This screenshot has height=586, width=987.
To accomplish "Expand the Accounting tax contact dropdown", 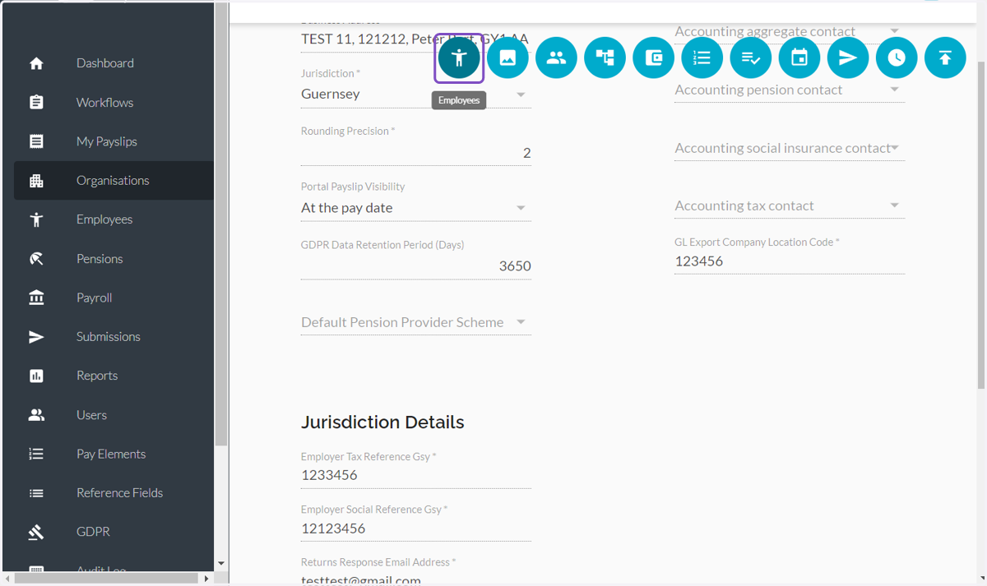I will pyautogui.click(x=790, y=205).
